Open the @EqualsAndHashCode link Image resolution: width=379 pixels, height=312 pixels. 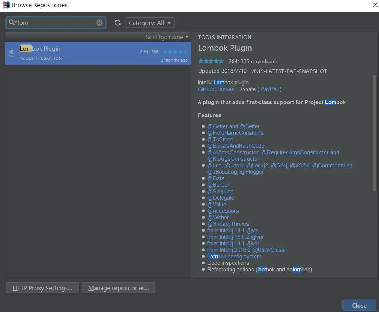coord(236,146)
